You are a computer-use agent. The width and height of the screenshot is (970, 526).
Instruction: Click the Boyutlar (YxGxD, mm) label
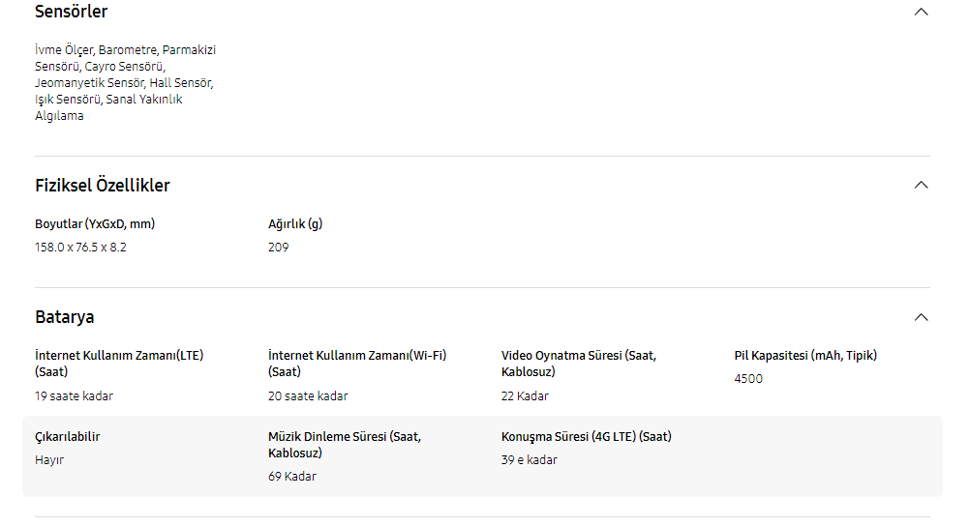(x=95, y=223)
